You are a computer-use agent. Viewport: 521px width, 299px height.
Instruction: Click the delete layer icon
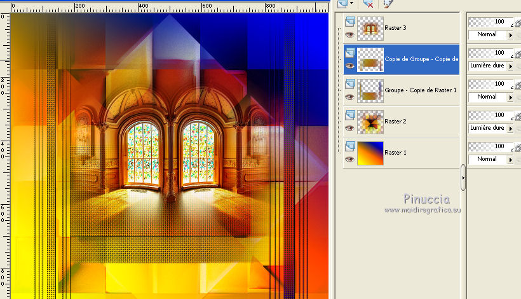coord(369,4)
